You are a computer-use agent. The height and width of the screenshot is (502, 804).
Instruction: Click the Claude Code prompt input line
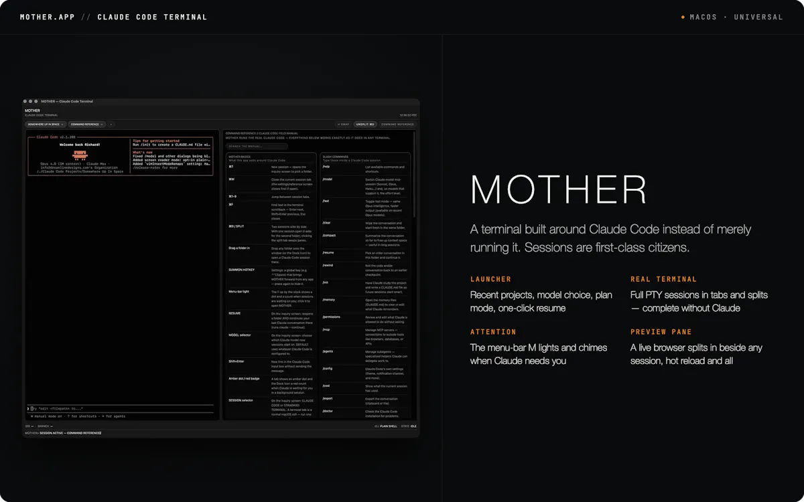tap(121, 408)
